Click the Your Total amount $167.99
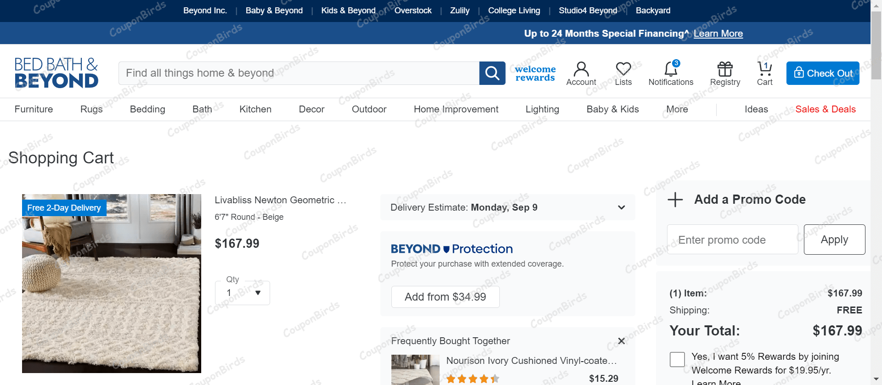Image resolution: width=882 pixels, height=385 pixels. tap(837, 331)
